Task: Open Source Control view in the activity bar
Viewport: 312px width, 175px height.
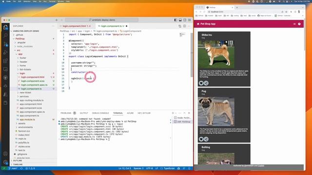Action: (5, 44)
